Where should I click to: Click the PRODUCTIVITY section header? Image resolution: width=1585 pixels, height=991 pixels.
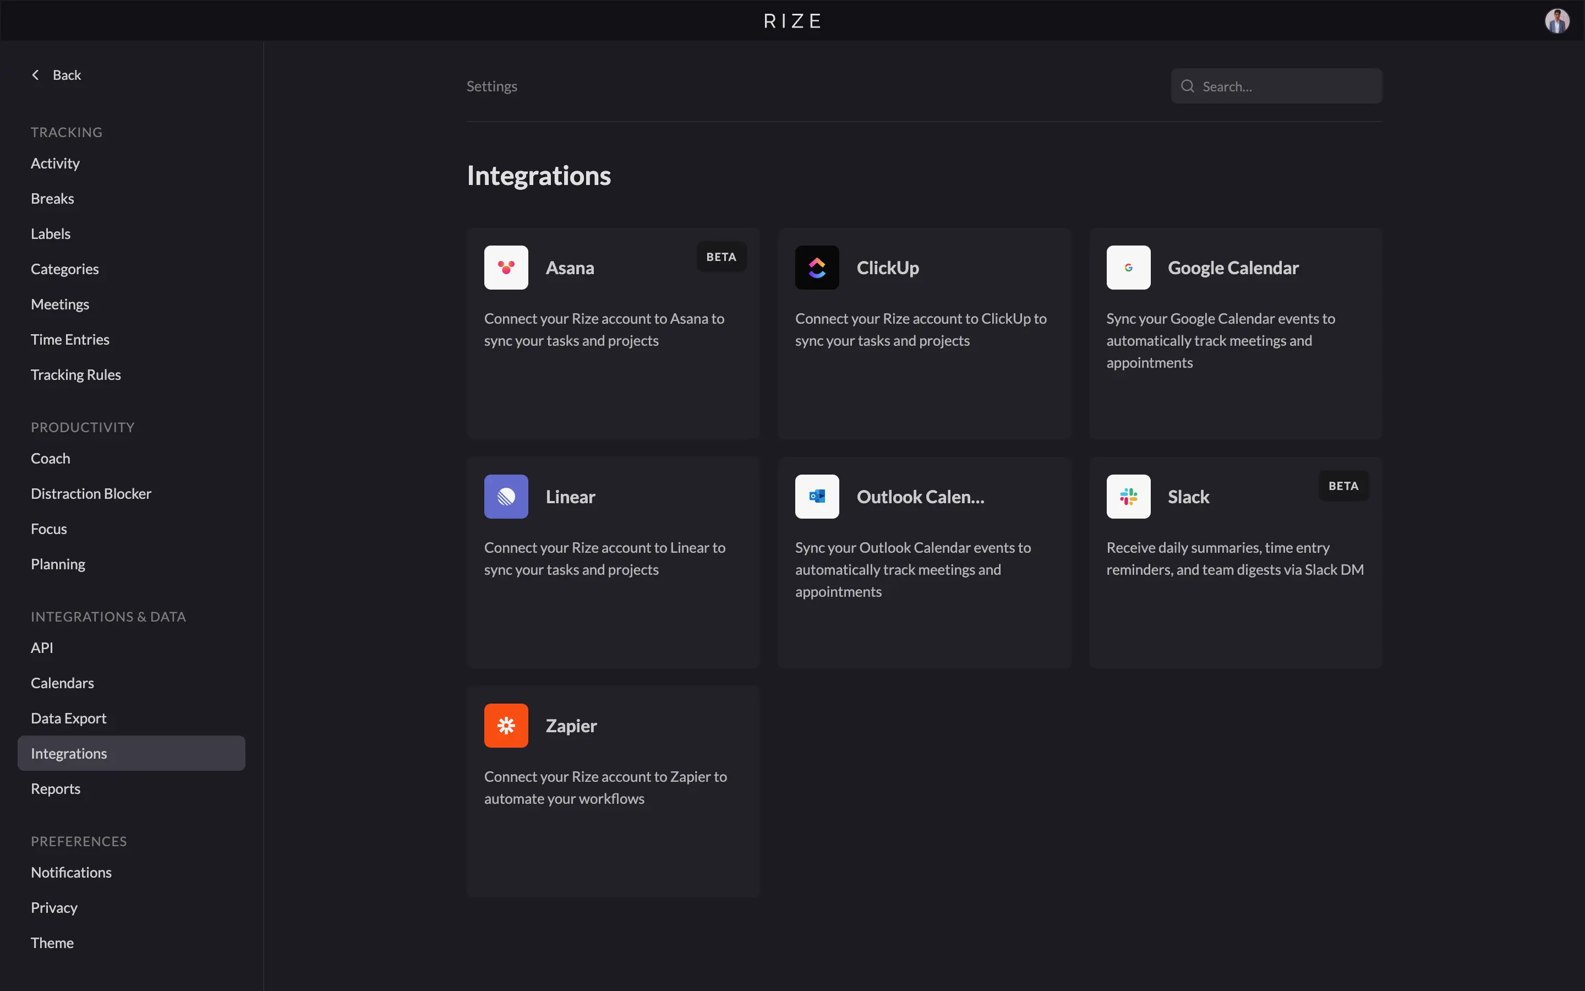click(83, 427)
